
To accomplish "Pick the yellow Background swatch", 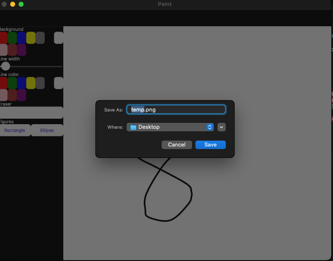I will tap(31, 38).
